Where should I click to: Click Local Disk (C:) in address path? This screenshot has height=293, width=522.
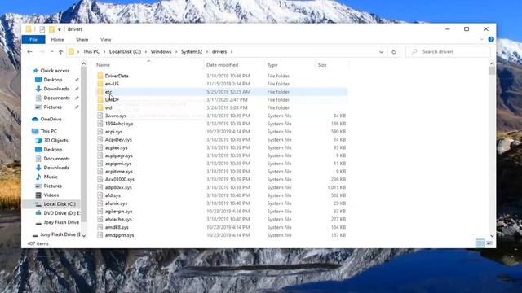125,52
